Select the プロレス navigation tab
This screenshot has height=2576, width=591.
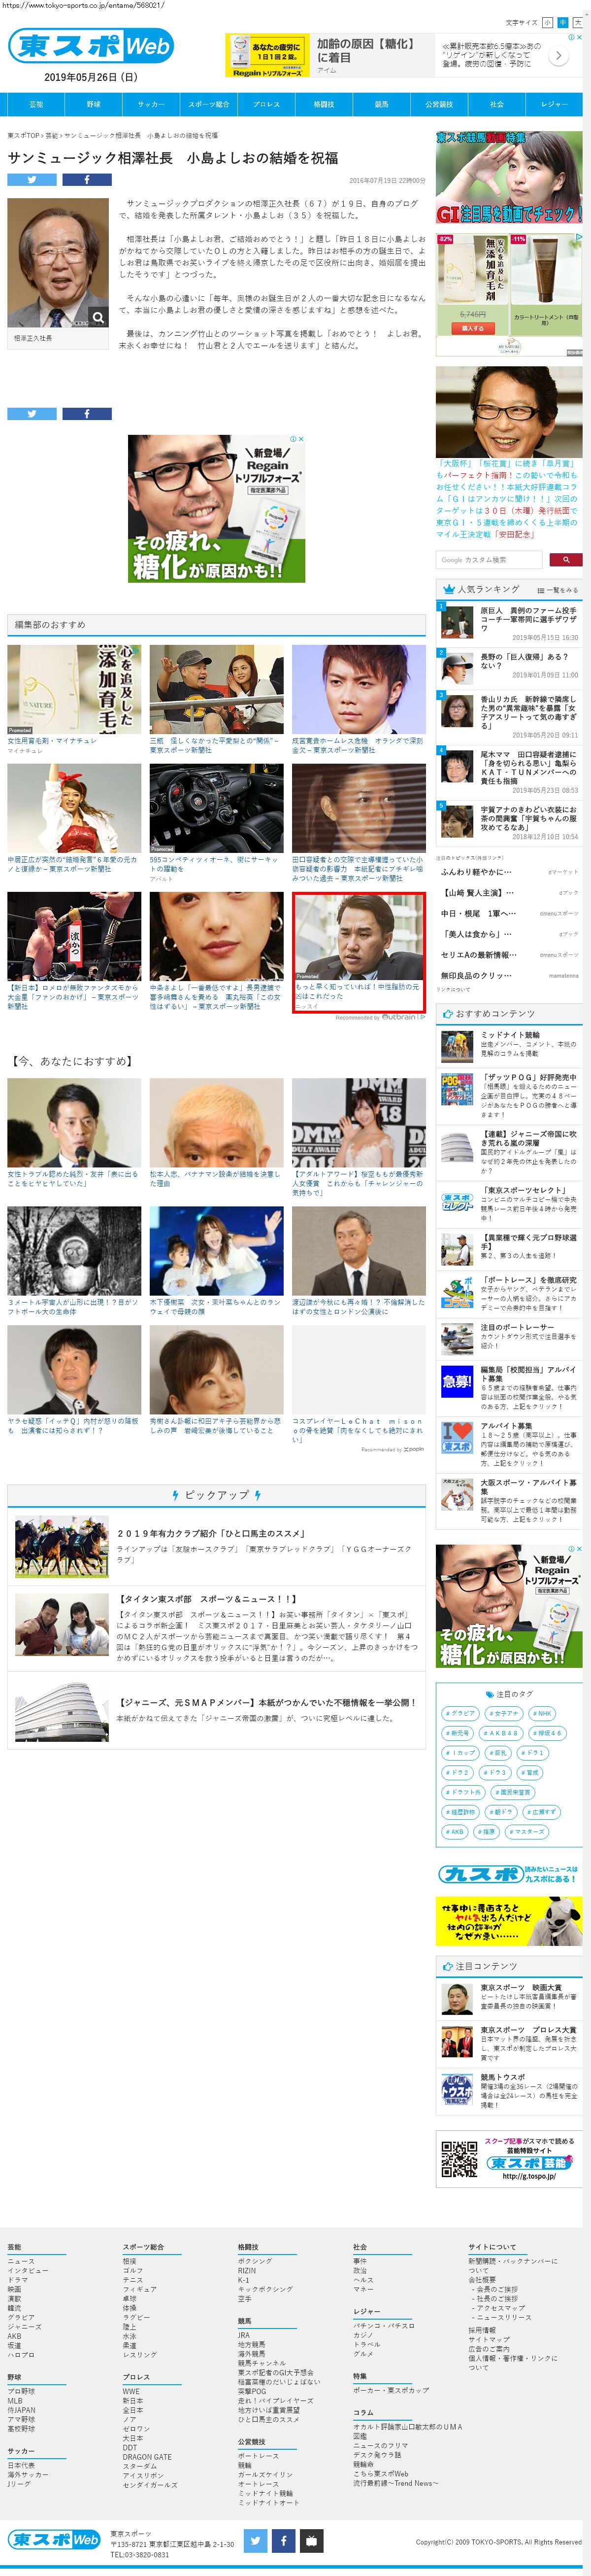[266, 104]
